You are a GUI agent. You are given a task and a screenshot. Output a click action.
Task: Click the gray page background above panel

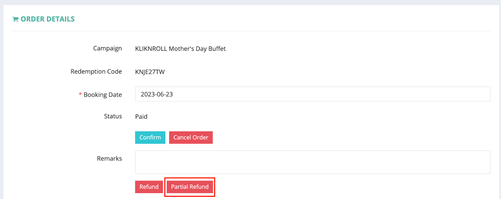250,2
